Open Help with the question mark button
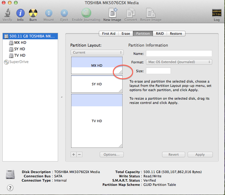 click(10, 188)
